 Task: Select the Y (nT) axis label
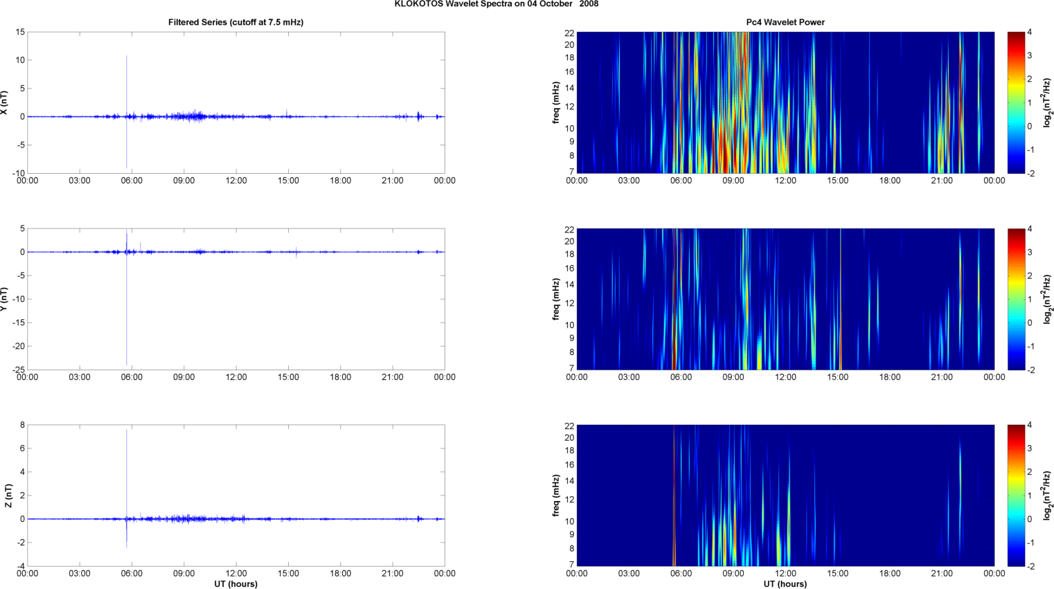coord(4,299)
